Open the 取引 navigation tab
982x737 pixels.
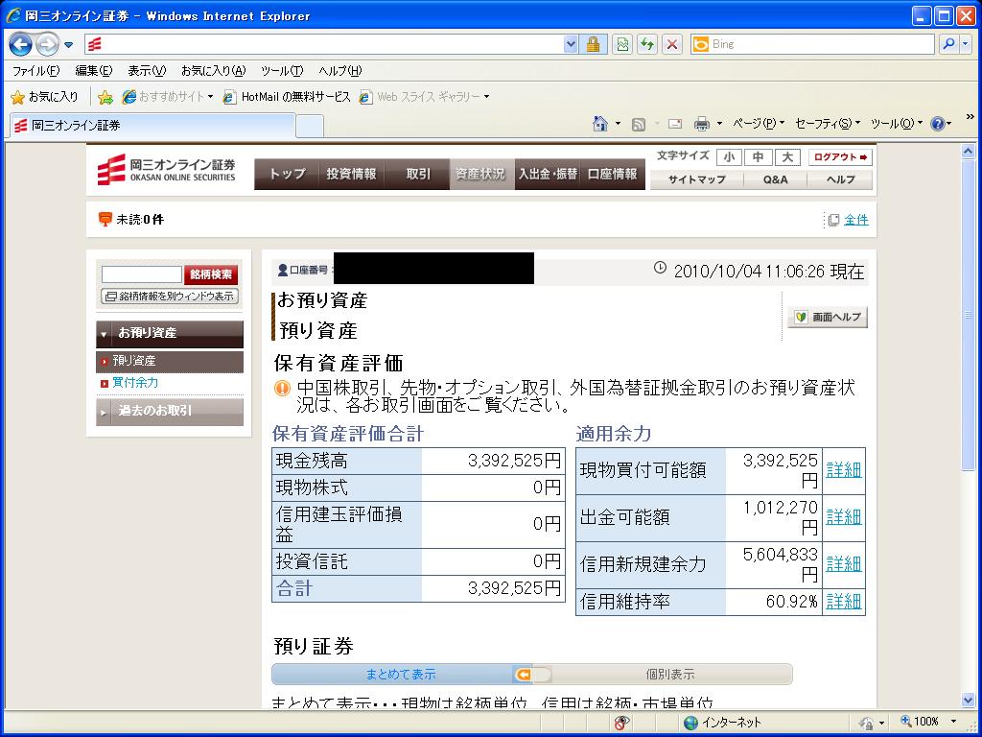click(417, 175)
